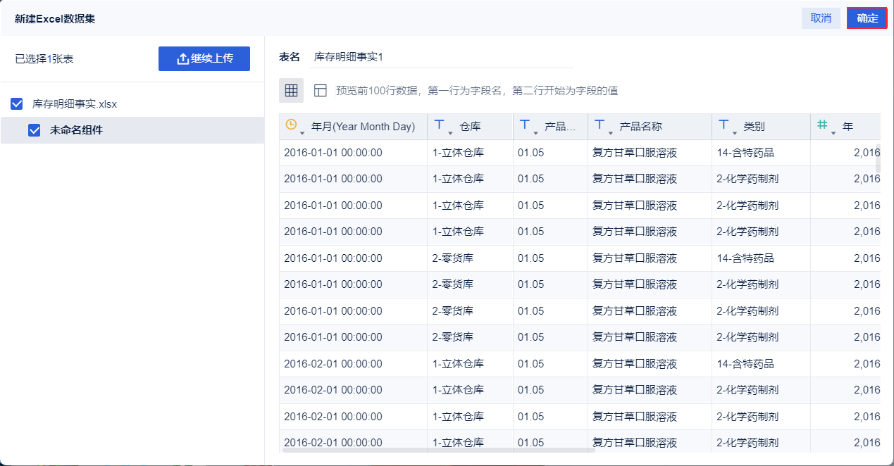Click the 仓库 column header text
The image size is (894, 466).
[x=471, y=127]
